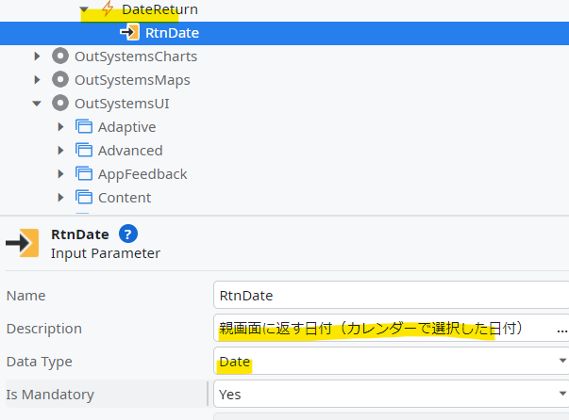Screen dimensions: 569x420
Task: Click the Name property label
Action: [26, 296]
